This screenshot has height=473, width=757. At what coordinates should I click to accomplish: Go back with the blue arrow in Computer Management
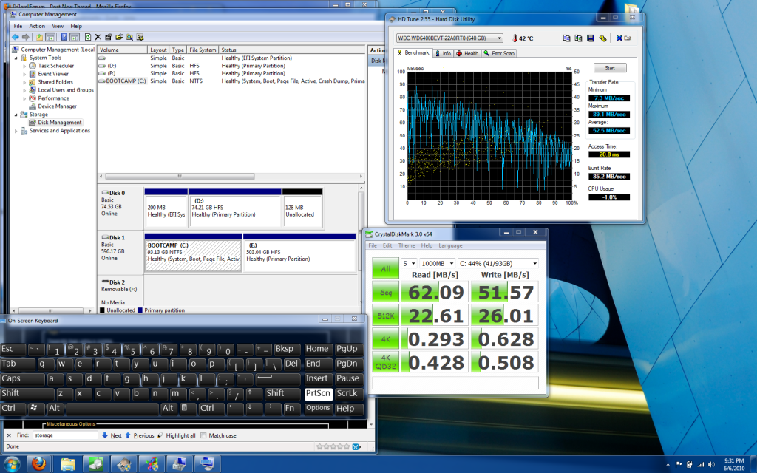coord(16,37)
